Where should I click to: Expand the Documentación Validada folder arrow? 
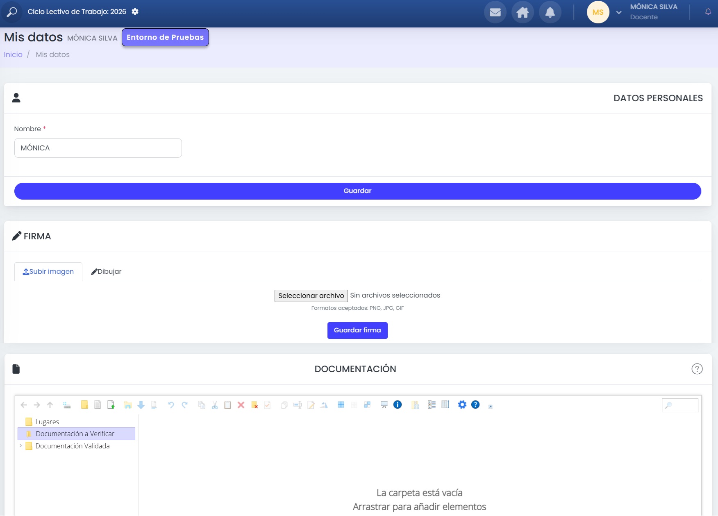pyautogui.click(x=21, y=446)
